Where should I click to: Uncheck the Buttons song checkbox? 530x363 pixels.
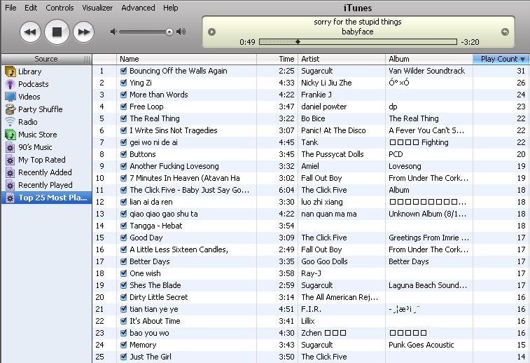pyautogui.click(x=123, y=154)
